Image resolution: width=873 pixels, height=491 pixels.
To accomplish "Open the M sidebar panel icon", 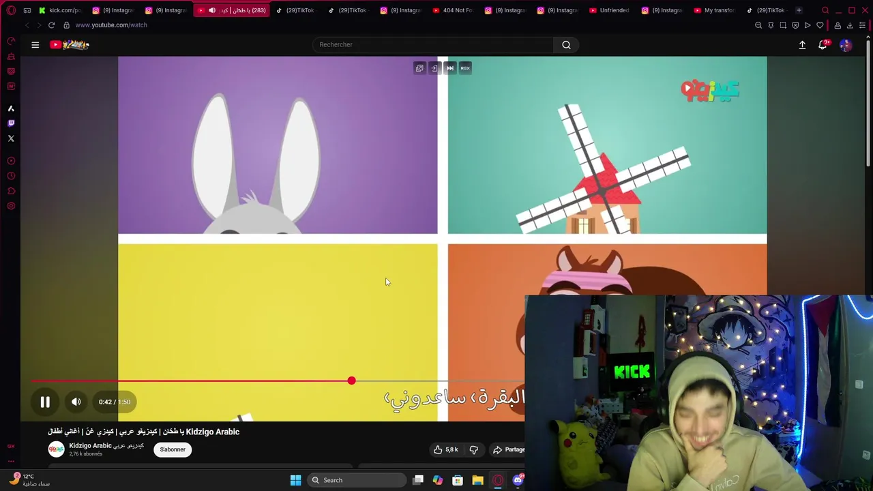I will pos(11,87).
